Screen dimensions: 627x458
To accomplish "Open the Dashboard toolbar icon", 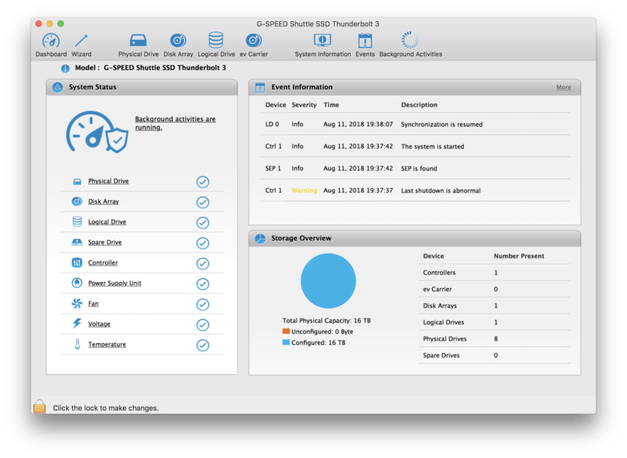I will coord(51,41).
